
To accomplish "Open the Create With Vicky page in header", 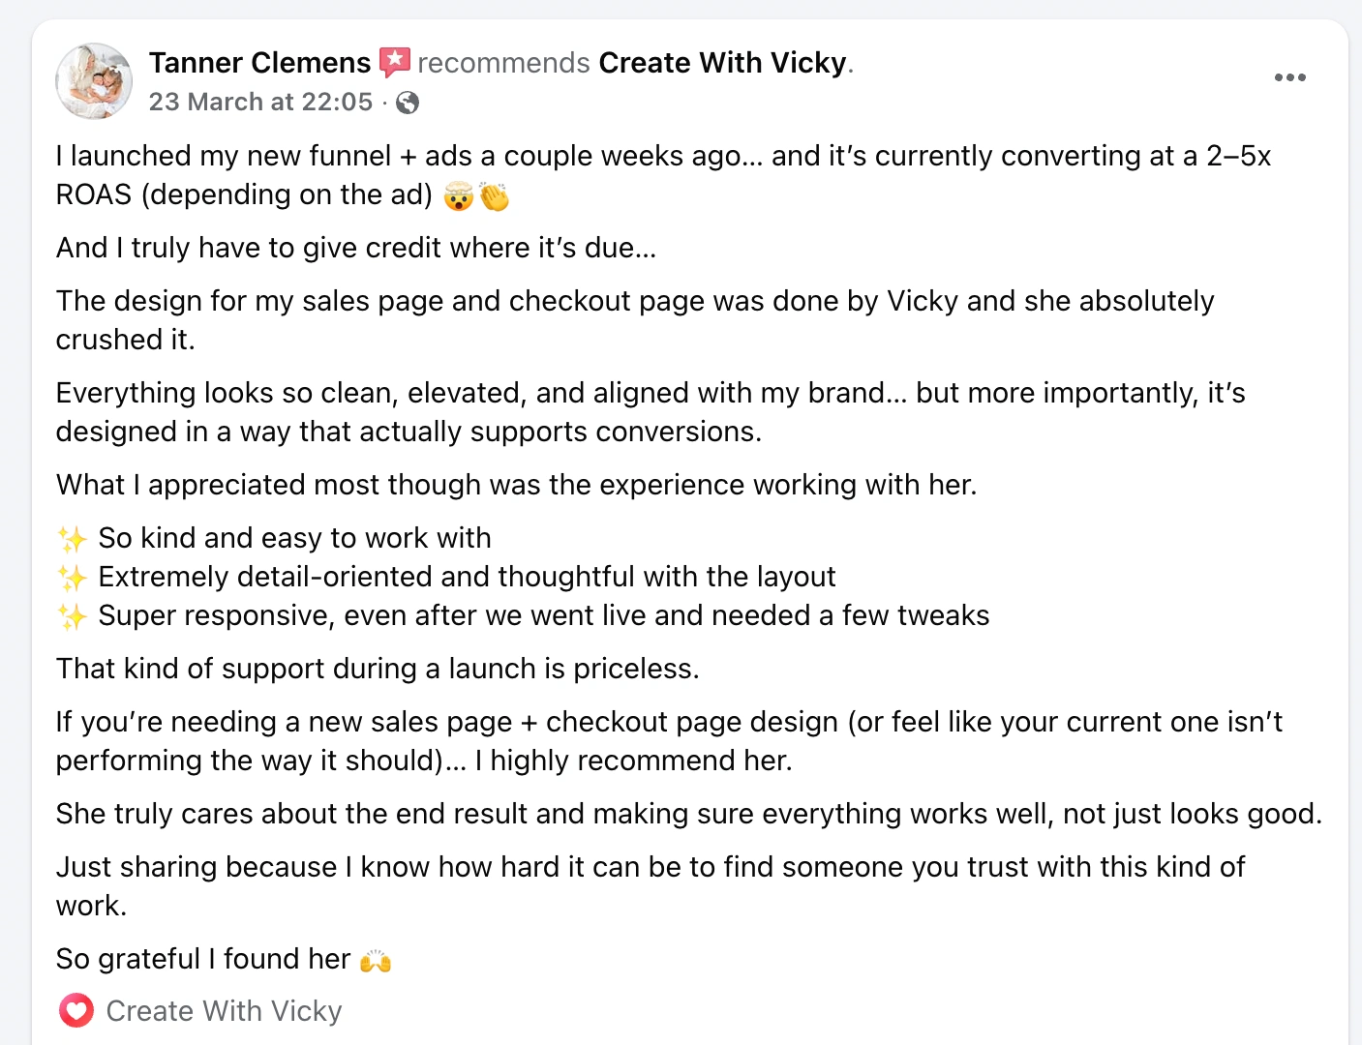I will pyautogui.click(x=722, y=63).
